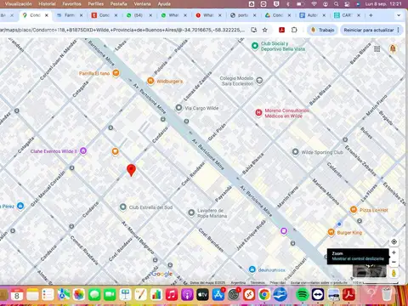Open the extensions puzzle icon
408x306 pixels.
point(294,30)
